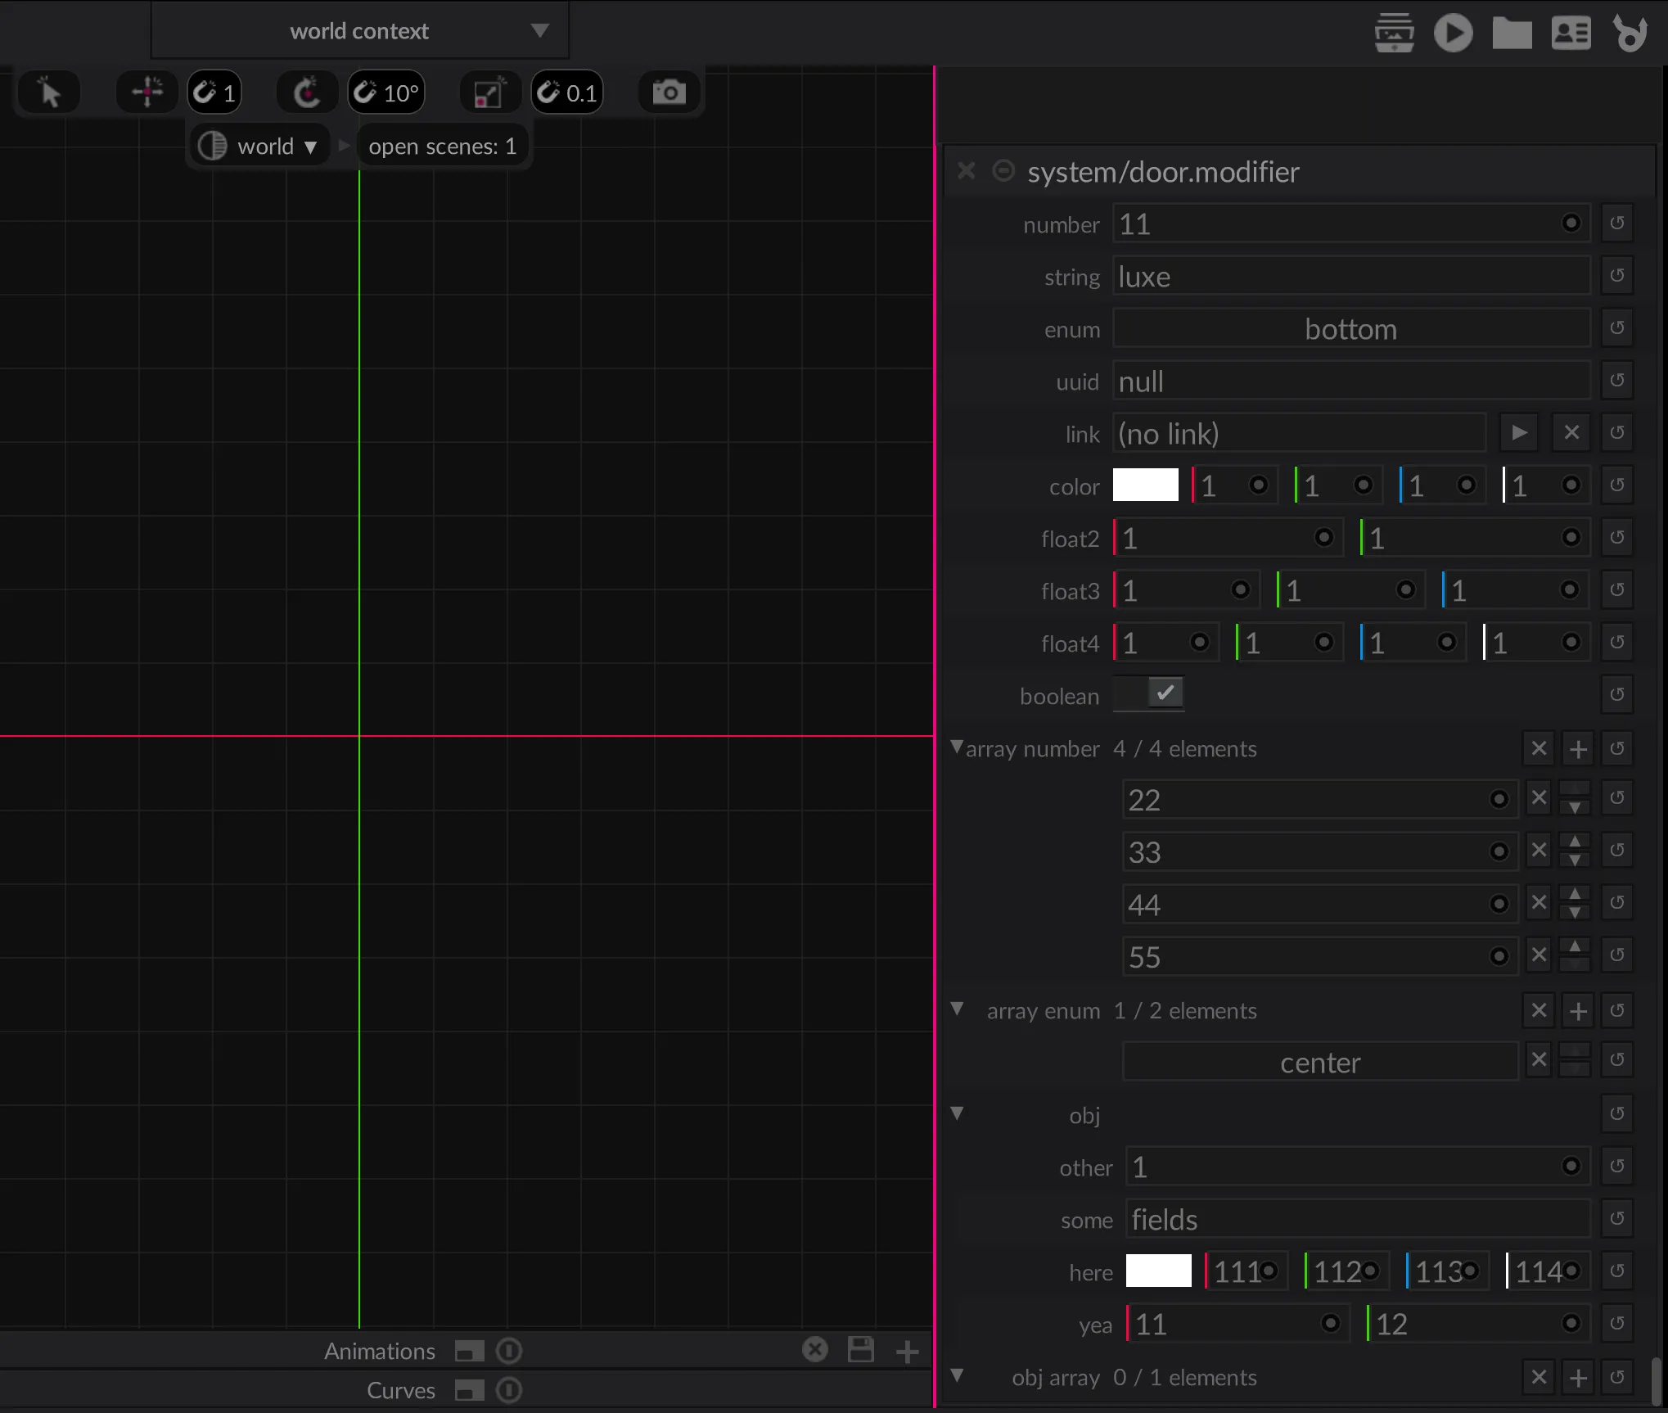Open the enum bottom dropdown
Viewport: 1668px width, 1413px height.
click(x=1350, y=329)
